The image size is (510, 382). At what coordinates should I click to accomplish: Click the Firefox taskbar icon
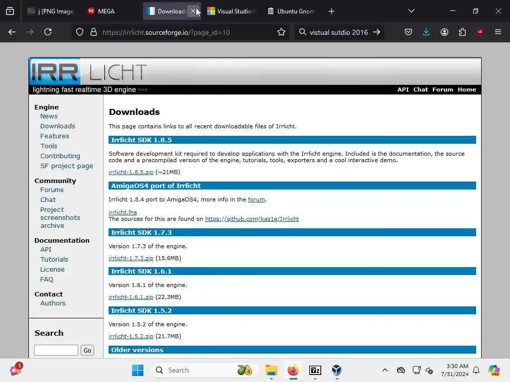(293, 370)
